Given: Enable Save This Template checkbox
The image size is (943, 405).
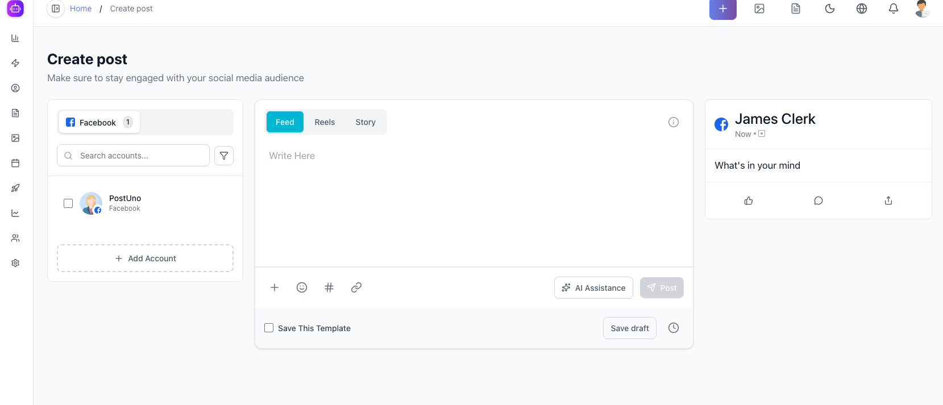Looking at the screenshot, I should [x=269, y=328].
